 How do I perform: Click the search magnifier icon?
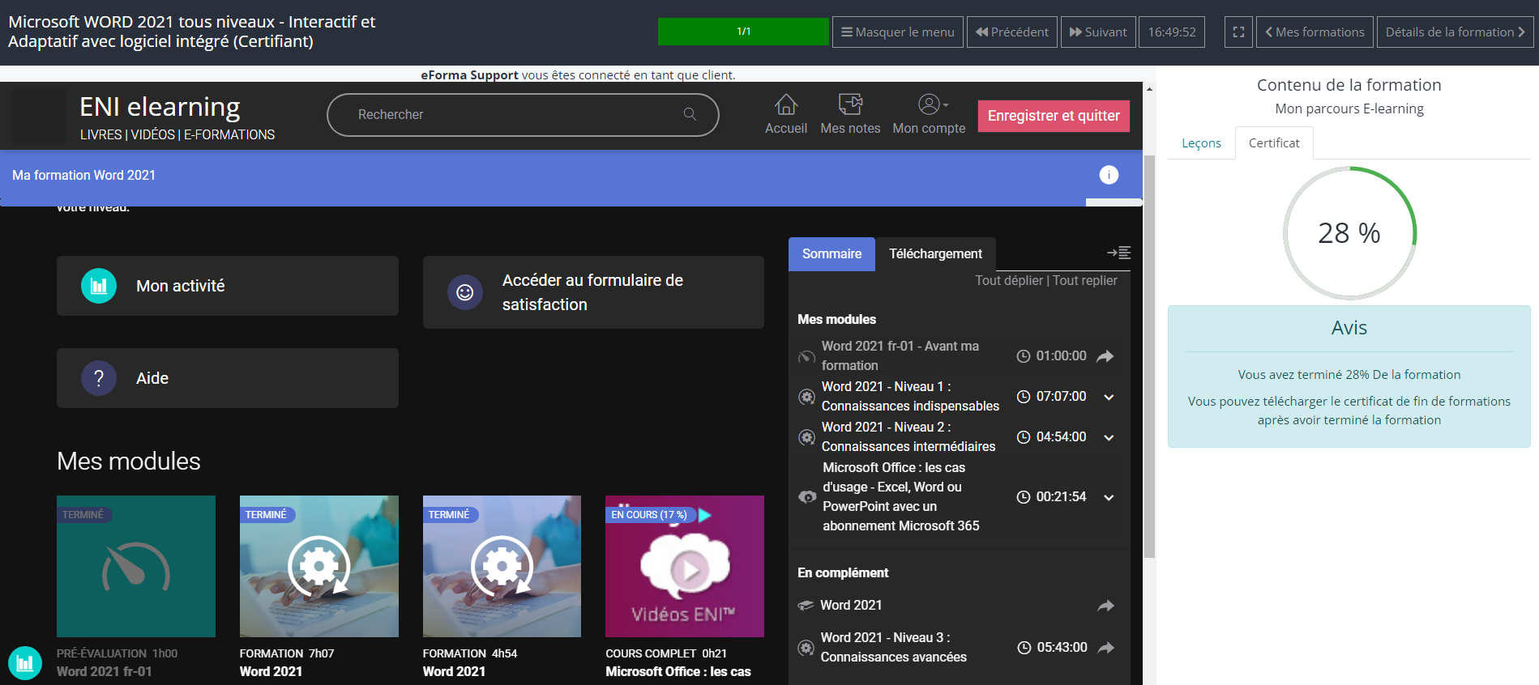coord(690,114)
